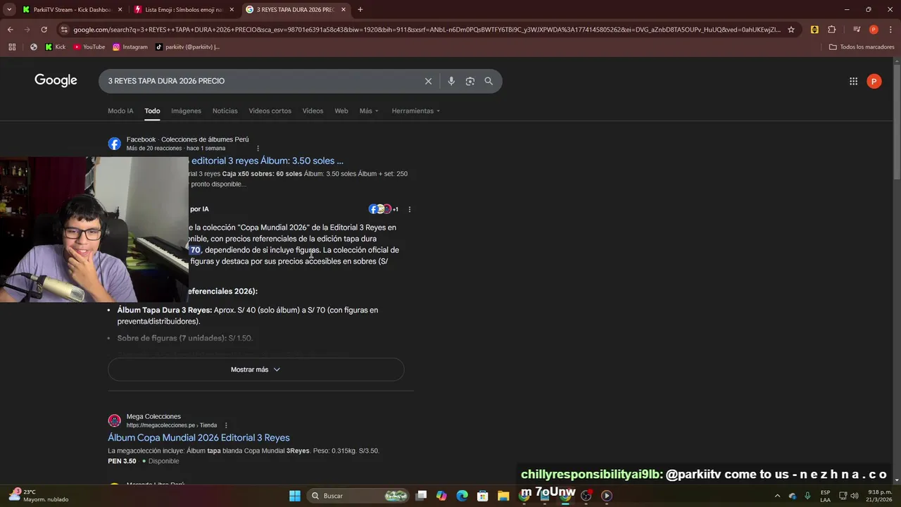Open the tab search dropdown arrow
Image resolution: width=901 pixels, height=507 pixels.
(x=9, y=9)
